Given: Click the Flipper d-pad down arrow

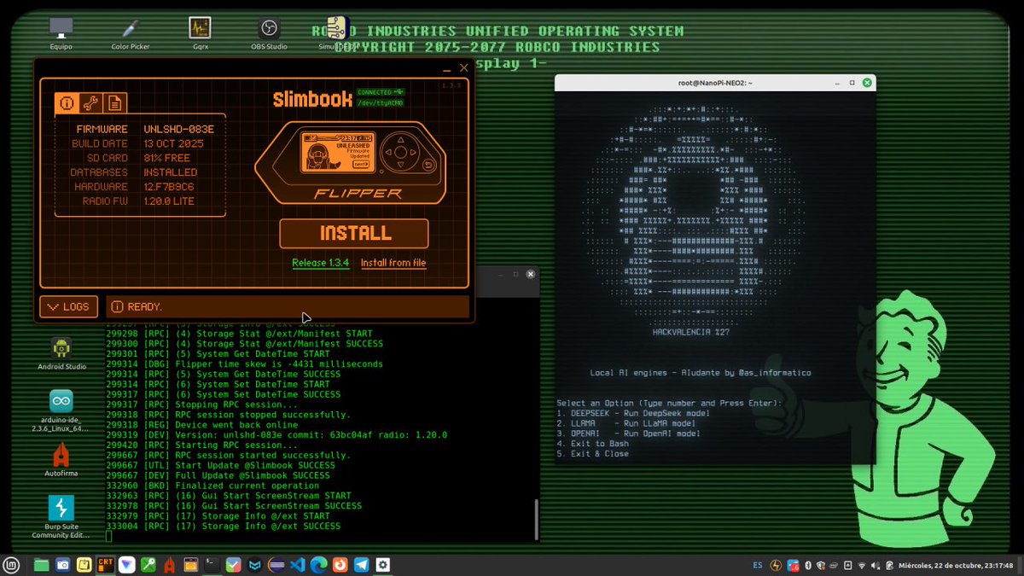Looking at the screenshot, I should 399,166.
